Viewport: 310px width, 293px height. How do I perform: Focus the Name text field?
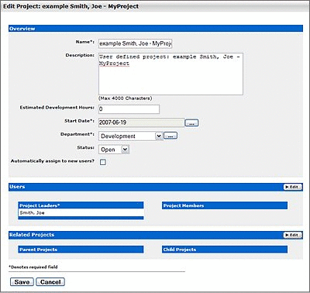point(135,43)
